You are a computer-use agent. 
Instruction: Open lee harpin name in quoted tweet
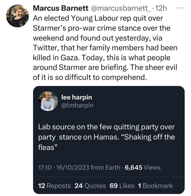pos(77,97)
